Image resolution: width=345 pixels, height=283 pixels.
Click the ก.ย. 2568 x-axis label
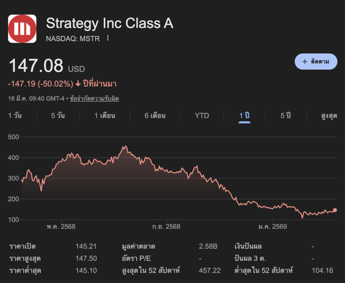(166, 226)
